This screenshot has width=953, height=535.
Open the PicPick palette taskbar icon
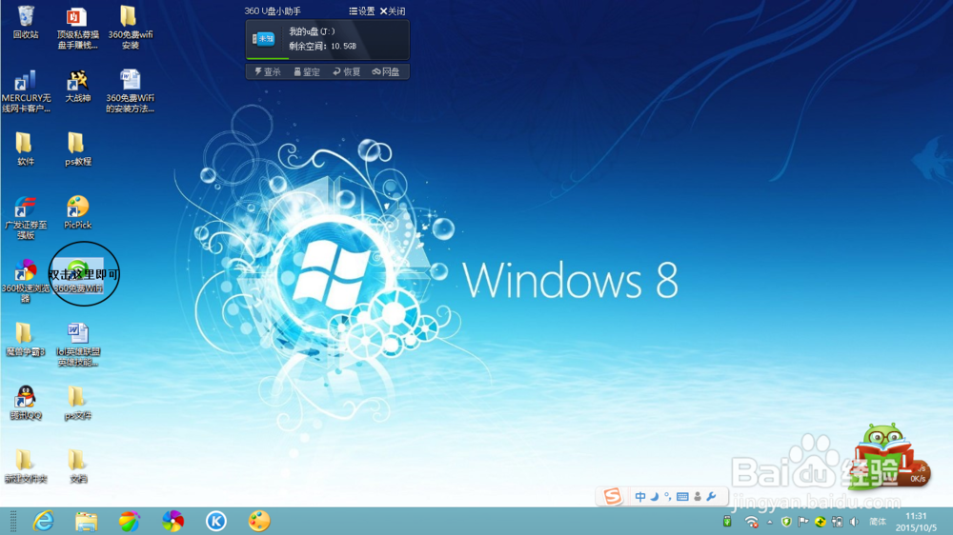click(259, 521)
